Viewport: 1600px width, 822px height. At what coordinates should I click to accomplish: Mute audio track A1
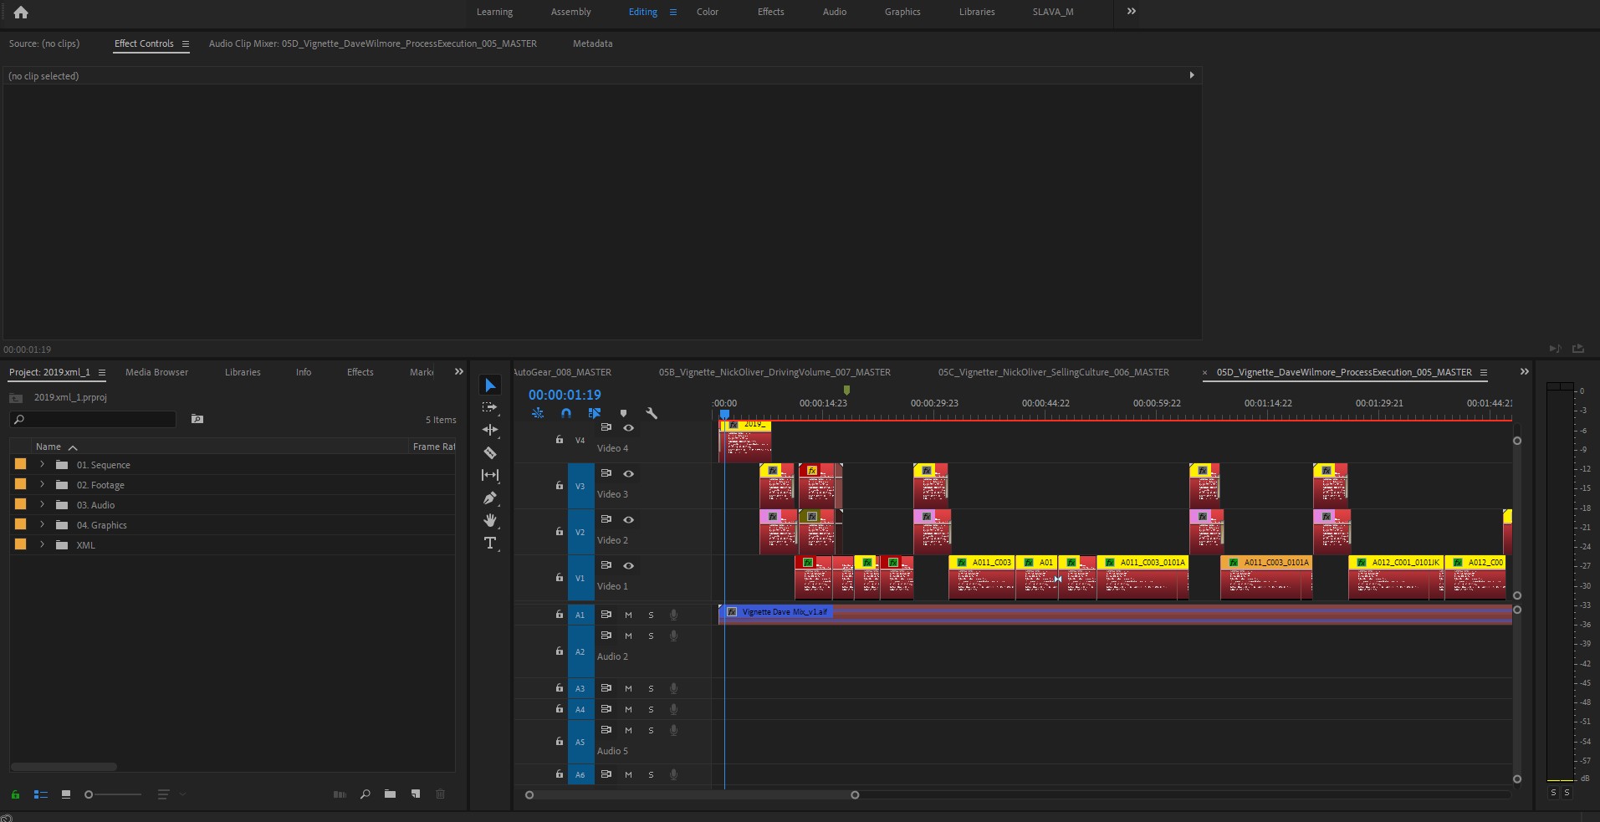pos(628,615)
